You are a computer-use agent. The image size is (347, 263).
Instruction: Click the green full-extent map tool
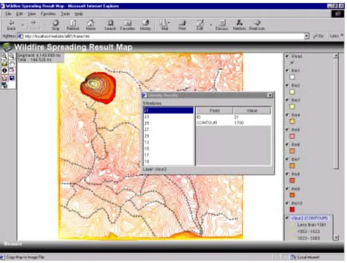point(5,64)
